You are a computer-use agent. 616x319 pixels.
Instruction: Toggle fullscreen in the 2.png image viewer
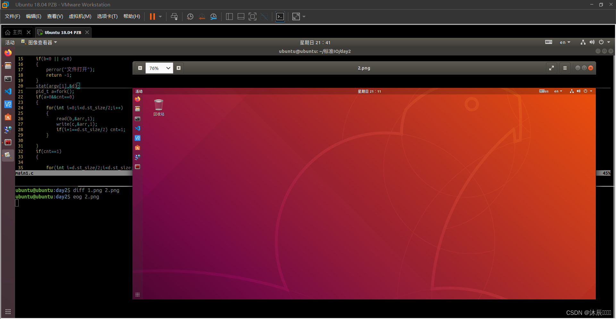[552, 68]
